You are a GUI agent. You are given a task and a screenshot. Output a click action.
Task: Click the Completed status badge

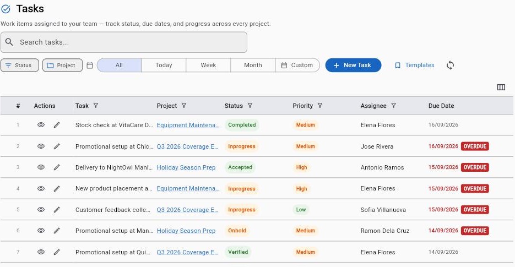pos(242,125)
